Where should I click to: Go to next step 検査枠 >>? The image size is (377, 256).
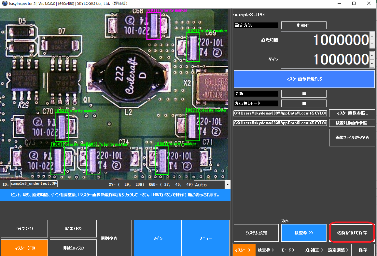point(304,233)
